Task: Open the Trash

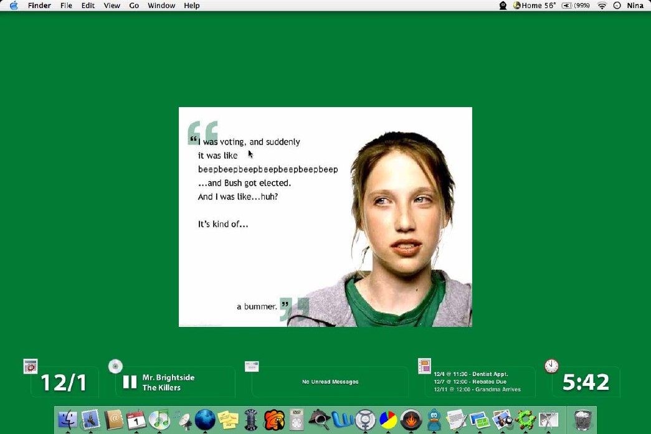Action: (582, 420)
